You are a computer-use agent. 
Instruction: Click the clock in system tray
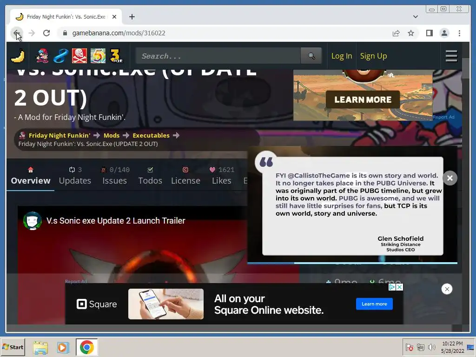pos(452,347)
